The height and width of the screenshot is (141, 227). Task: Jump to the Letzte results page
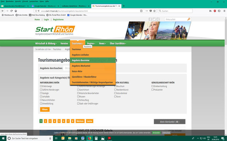coord(89,121)
